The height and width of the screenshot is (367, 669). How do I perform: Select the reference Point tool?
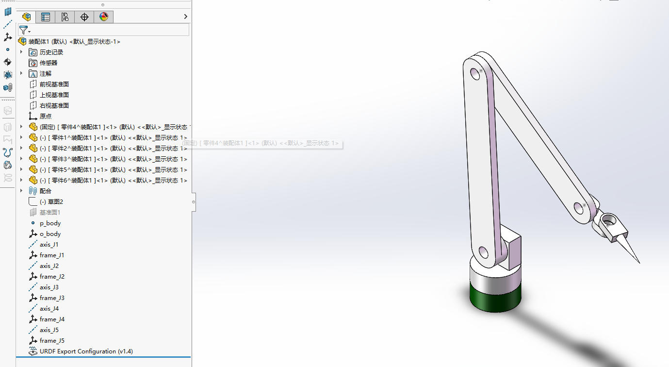click(8, 50)
